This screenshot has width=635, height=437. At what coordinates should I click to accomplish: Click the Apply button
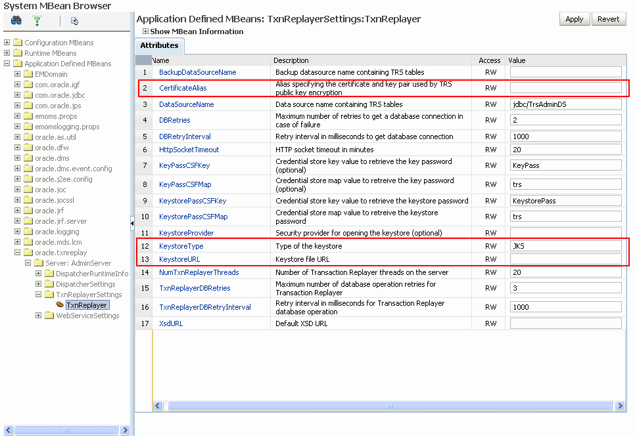(575, 19)
